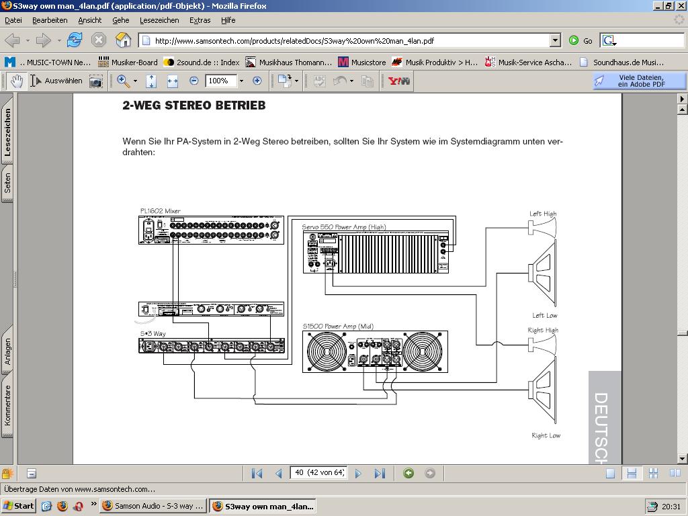Screen dimensions: 688x516
Task: Choose the Auswählen text selection tool
Action: pos(56,81)
